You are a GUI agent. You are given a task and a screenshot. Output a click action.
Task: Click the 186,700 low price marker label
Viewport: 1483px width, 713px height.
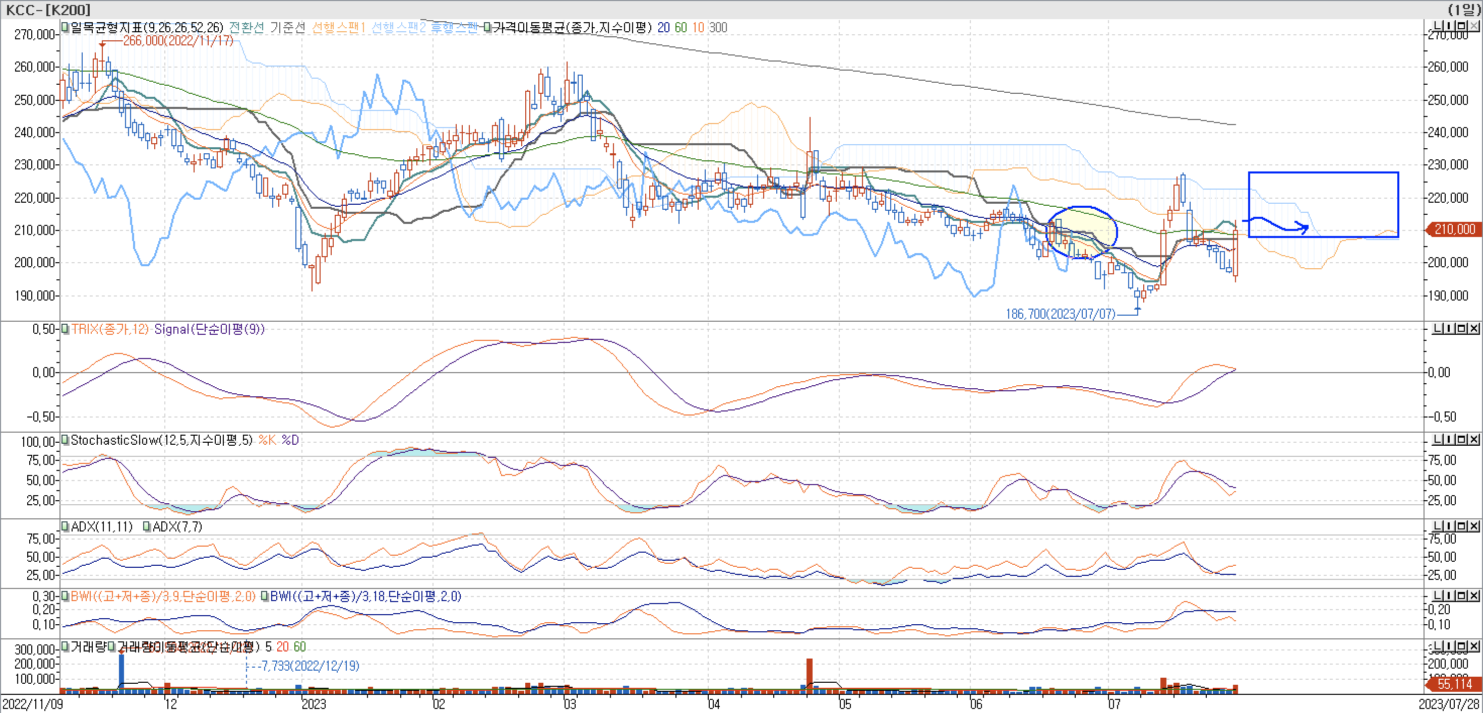pos(1060,314)
